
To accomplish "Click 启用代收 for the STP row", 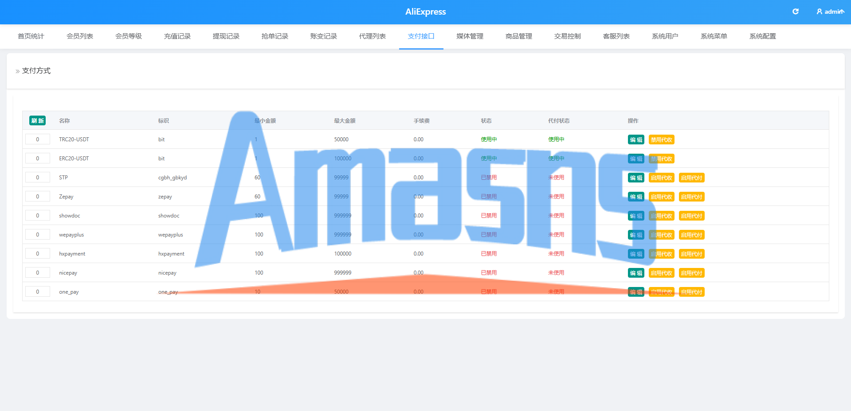I will (662, 178).
